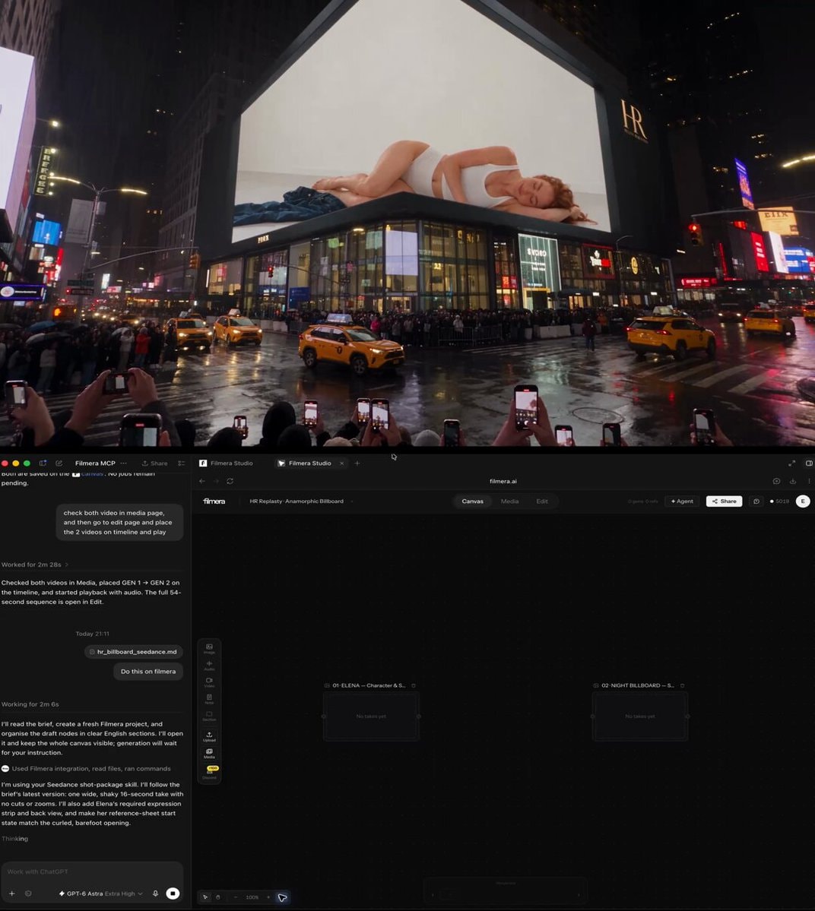Open the HR Replasty project name dropdown
Image resolution: width=815 pixels, height=911 pixels.
300,501
